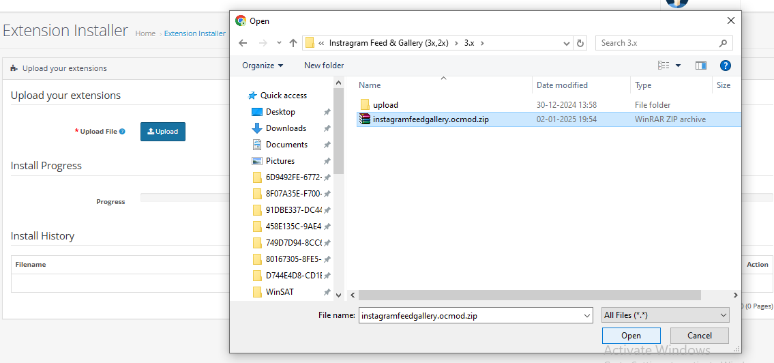774x363 pixels.
Task: Click the Help question mark icon
Action: pyautogui.click(x=725, y=66)
